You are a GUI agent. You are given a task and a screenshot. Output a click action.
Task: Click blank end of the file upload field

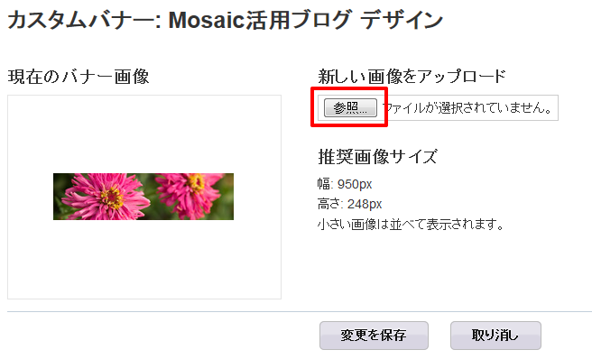(556, 108)
